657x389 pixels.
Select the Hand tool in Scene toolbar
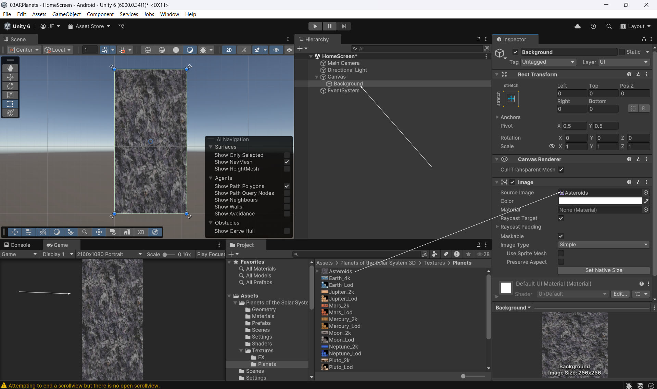click(10, 68)
